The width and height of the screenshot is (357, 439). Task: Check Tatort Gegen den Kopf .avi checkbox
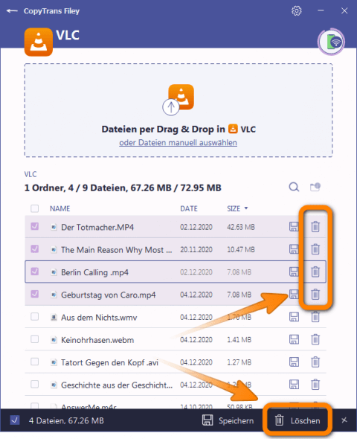click(x=35, y=362)
